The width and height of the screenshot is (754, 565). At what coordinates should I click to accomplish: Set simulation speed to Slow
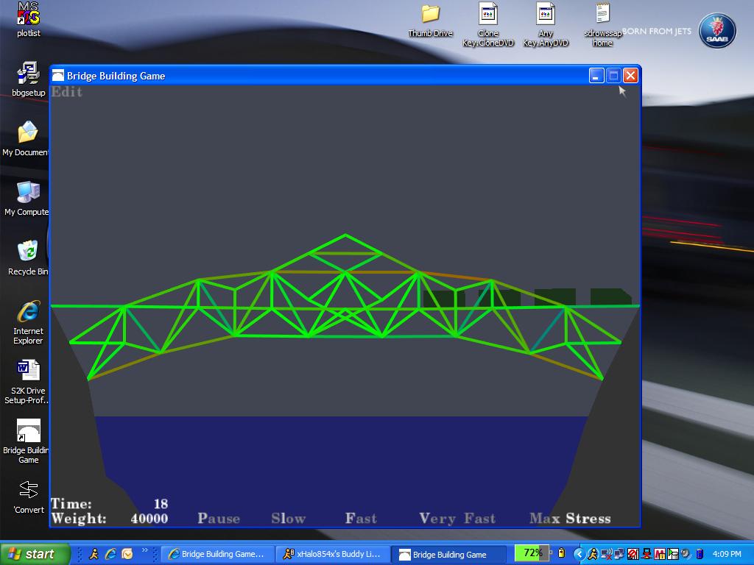click(288, 519)
